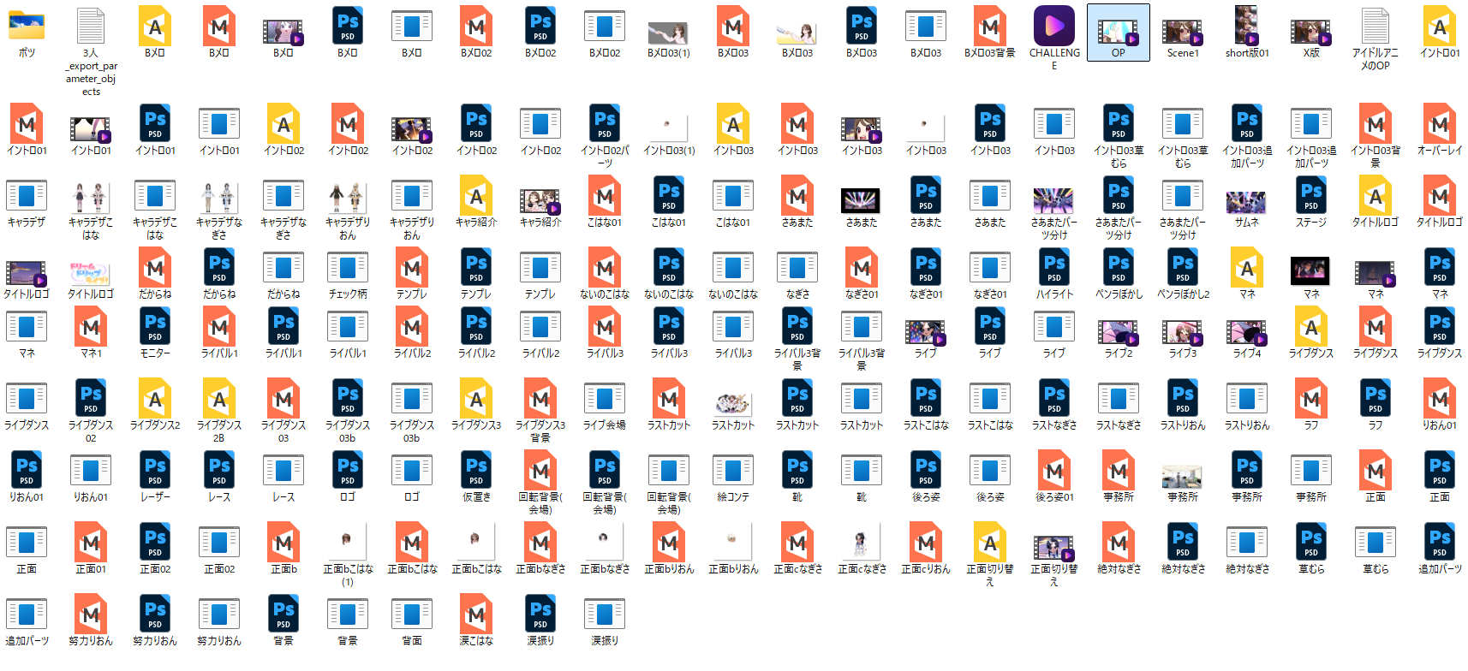Image resolution: width=1468 pixels, height=671 pixels.
Task: Select the Scene1 video thumbnail
Action: pyautogui.click(x=1183, y=33)
